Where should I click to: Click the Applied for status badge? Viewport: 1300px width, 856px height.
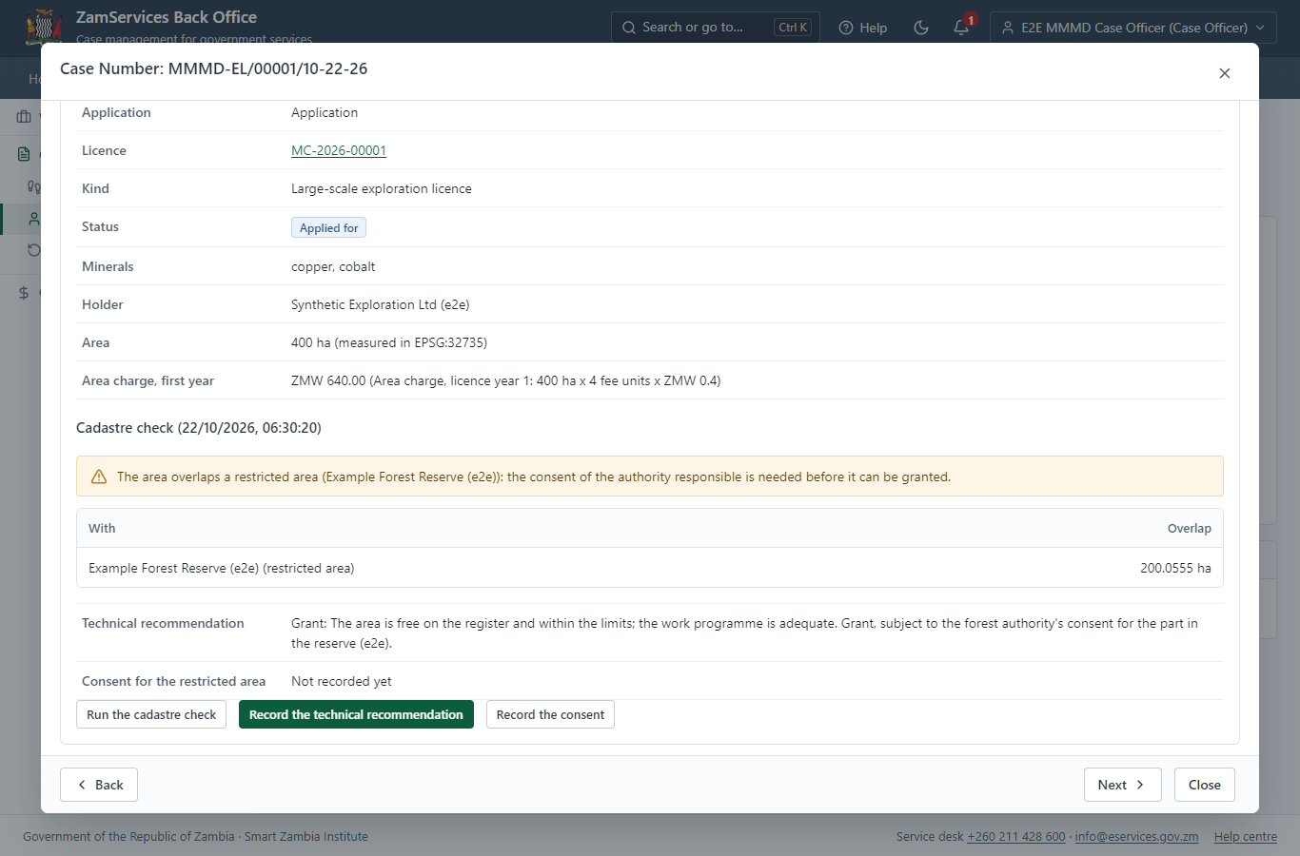coord(328,228)
